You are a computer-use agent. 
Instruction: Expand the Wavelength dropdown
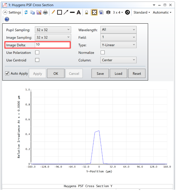118,30
